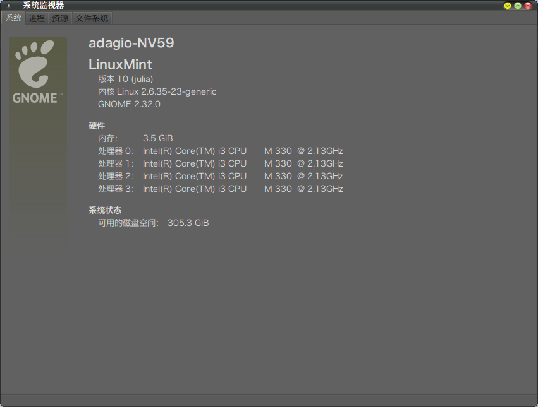This screenshot has height=407, width=538.
Task: Select the GNOME 2.32.0 version text
Action: [129, 104]
